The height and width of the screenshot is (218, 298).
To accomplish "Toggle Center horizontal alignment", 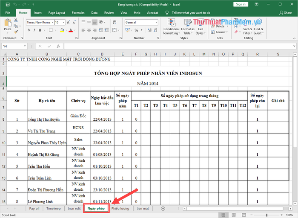I will click(x=89, y=30).
